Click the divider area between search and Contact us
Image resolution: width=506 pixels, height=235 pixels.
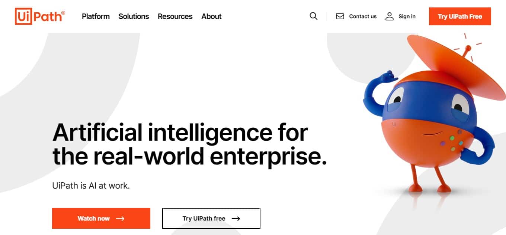click(327, 16)
